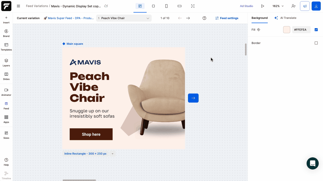Switch to the Background tab
323x181 pixels.
tap(259, 18)
